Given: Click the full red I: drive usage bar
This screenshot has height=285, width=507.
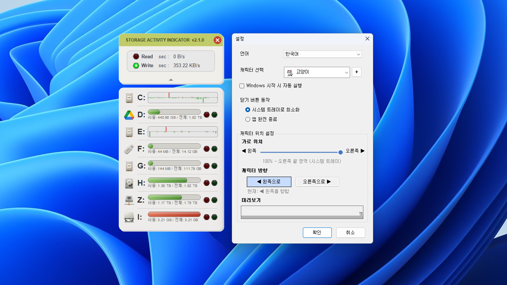Looking at the screenshot, I should coord(174,214).
